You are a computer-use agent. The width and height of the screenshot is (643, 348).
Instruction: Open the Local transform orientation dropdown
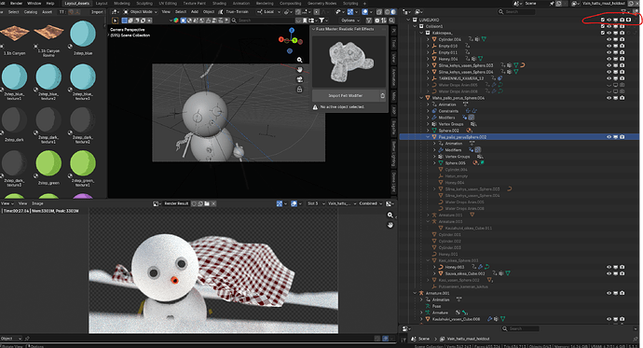point(268,12)
